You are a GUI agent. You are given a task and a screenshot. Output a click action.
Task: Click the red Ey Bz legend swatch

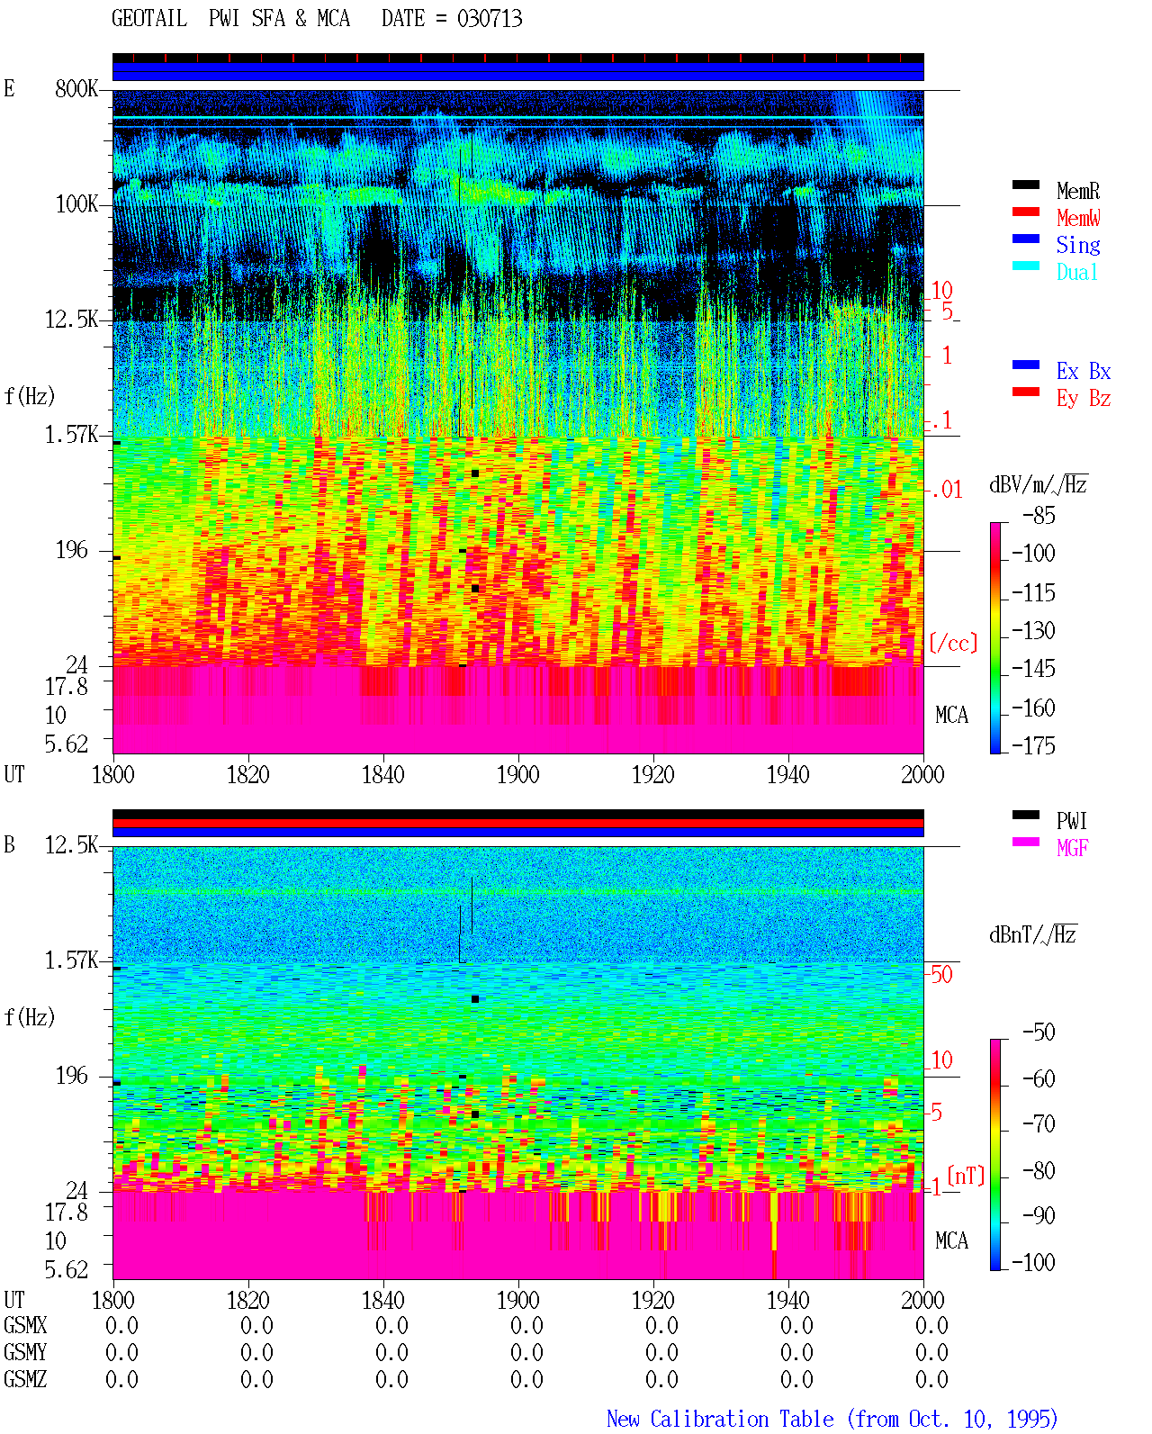click(1025, 392)
